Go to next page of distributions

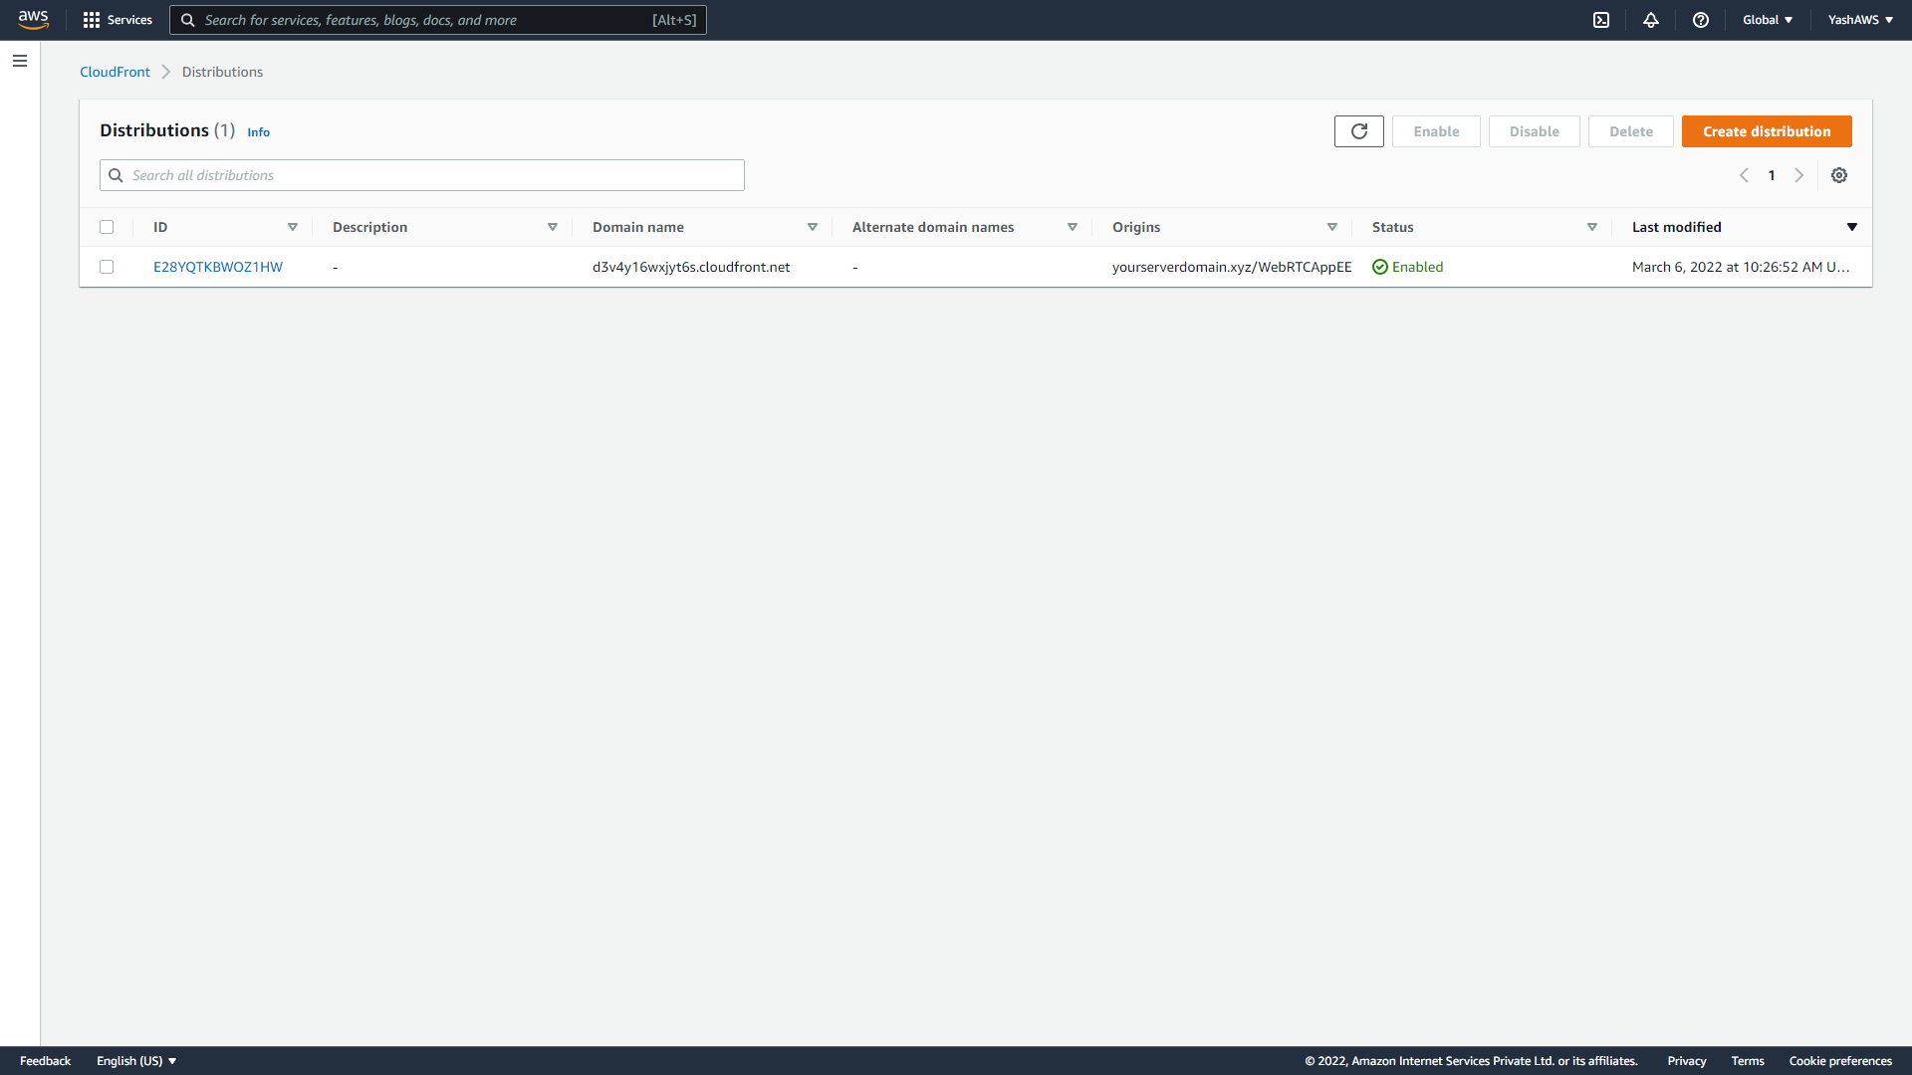tap(1799, 175)
